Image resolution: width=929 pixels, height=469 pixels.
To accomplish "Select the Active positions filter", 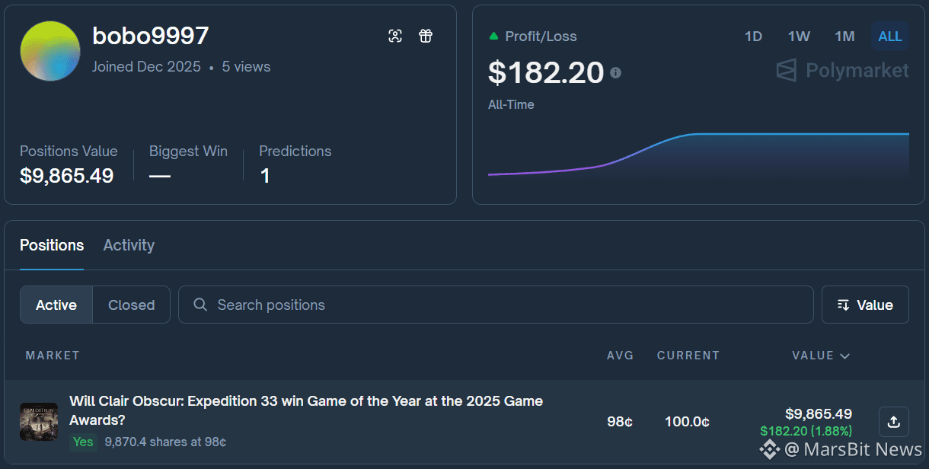I will 56,305.
